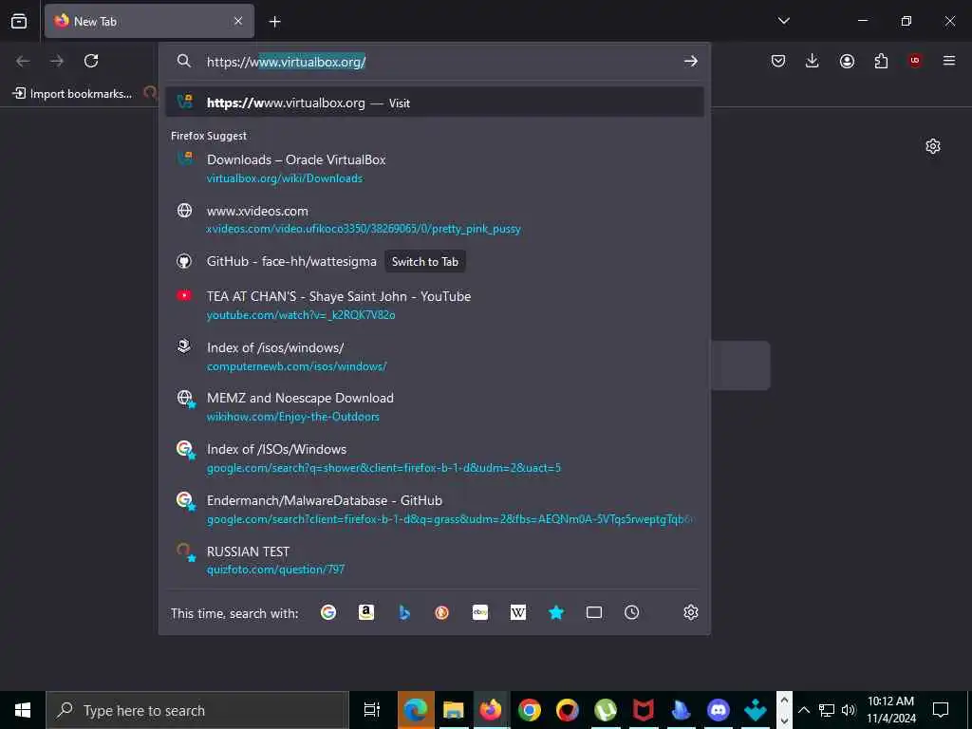Open Discord from the taskbar
Viewport: 972px width, 729px height.
point(719,710)
